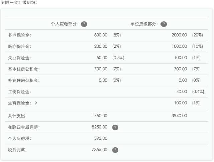Screen dimensions: 214x162
Task: Click personal (7%) housing fund rate
Action: click(x=117, y=69)
